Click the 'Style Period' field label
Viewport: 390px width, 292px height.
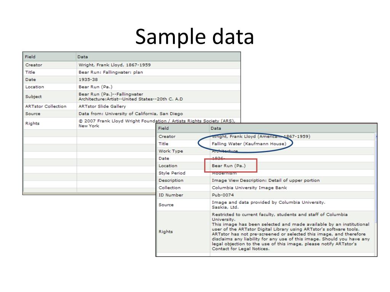172,173
